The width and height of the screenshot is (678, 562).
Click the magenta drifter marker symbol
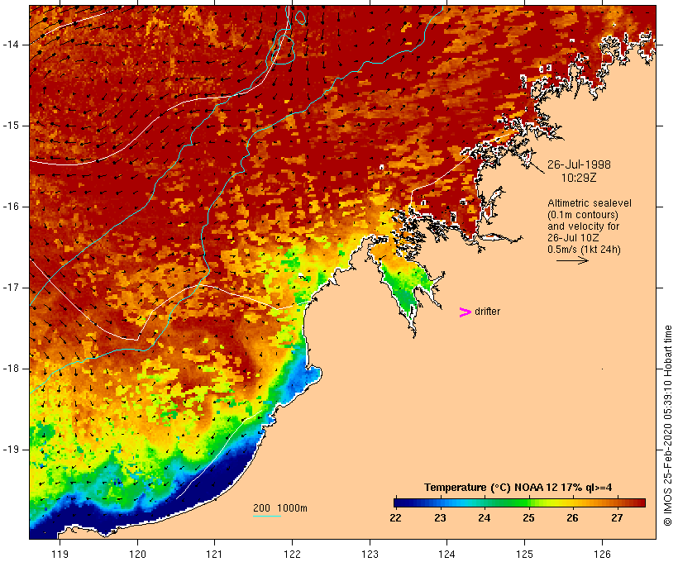point(466,312)
